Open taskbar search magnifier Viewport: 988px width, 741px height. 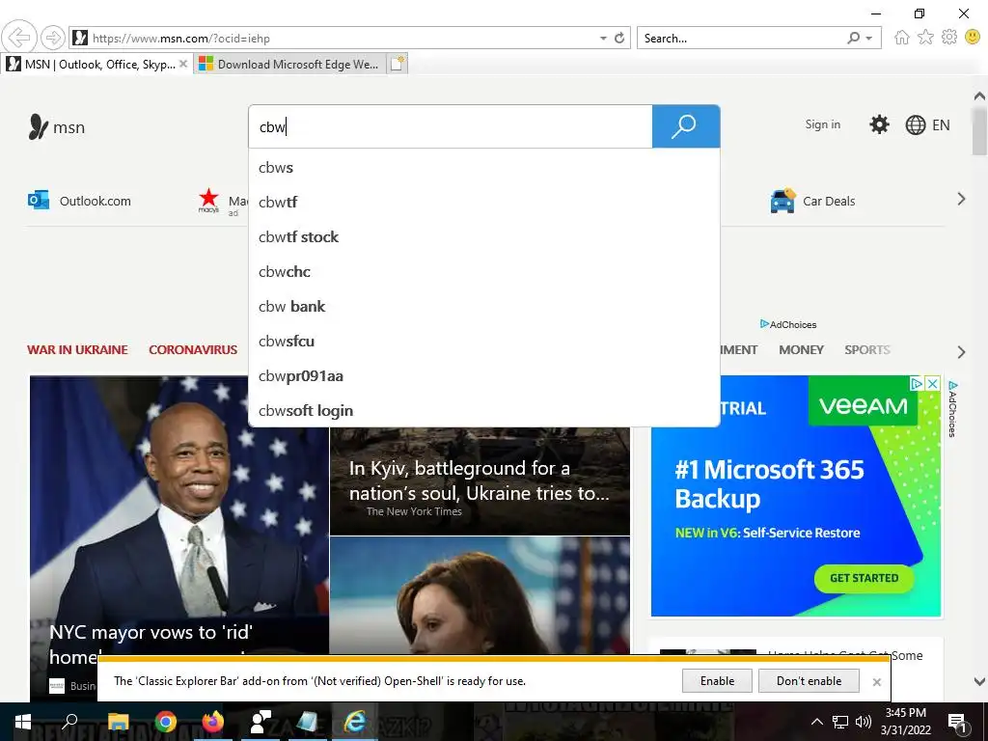[x=69, y=722]
